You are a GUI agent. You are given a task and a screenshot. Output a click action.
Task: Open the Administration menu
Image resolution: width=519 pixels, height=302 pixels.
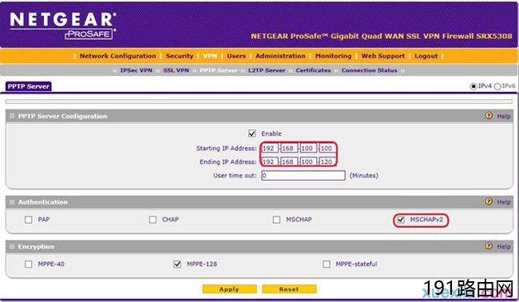pos(280,56)
